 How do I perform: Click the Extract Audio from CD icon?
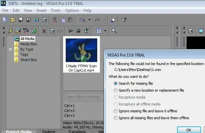(34, 31)
